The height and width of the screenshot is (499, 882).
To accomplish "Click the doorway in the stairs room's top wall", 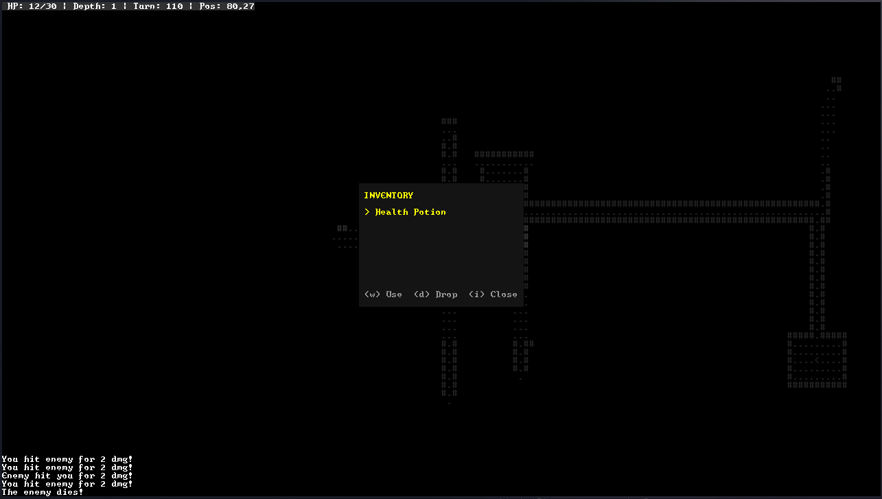I will [817, 336].
